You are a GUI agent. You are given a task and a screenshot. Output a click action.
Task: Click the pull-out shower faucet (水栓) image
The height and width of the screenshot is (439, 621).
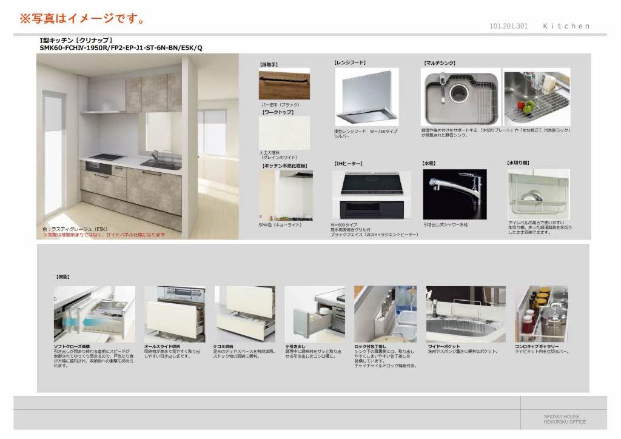tap(454, 194)
